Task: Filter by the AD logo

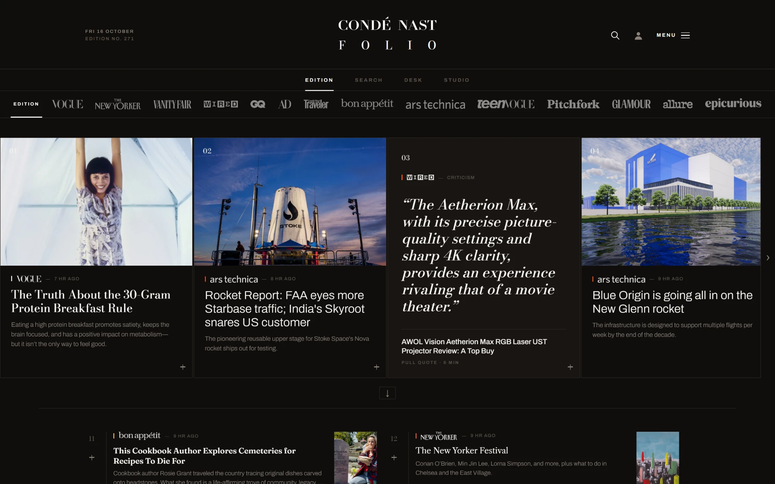Action: tap(285, 104)
